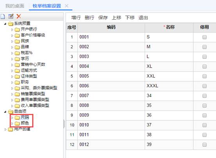
Task: Collapse the 自由项 tree node
Action: pos(5,112)
